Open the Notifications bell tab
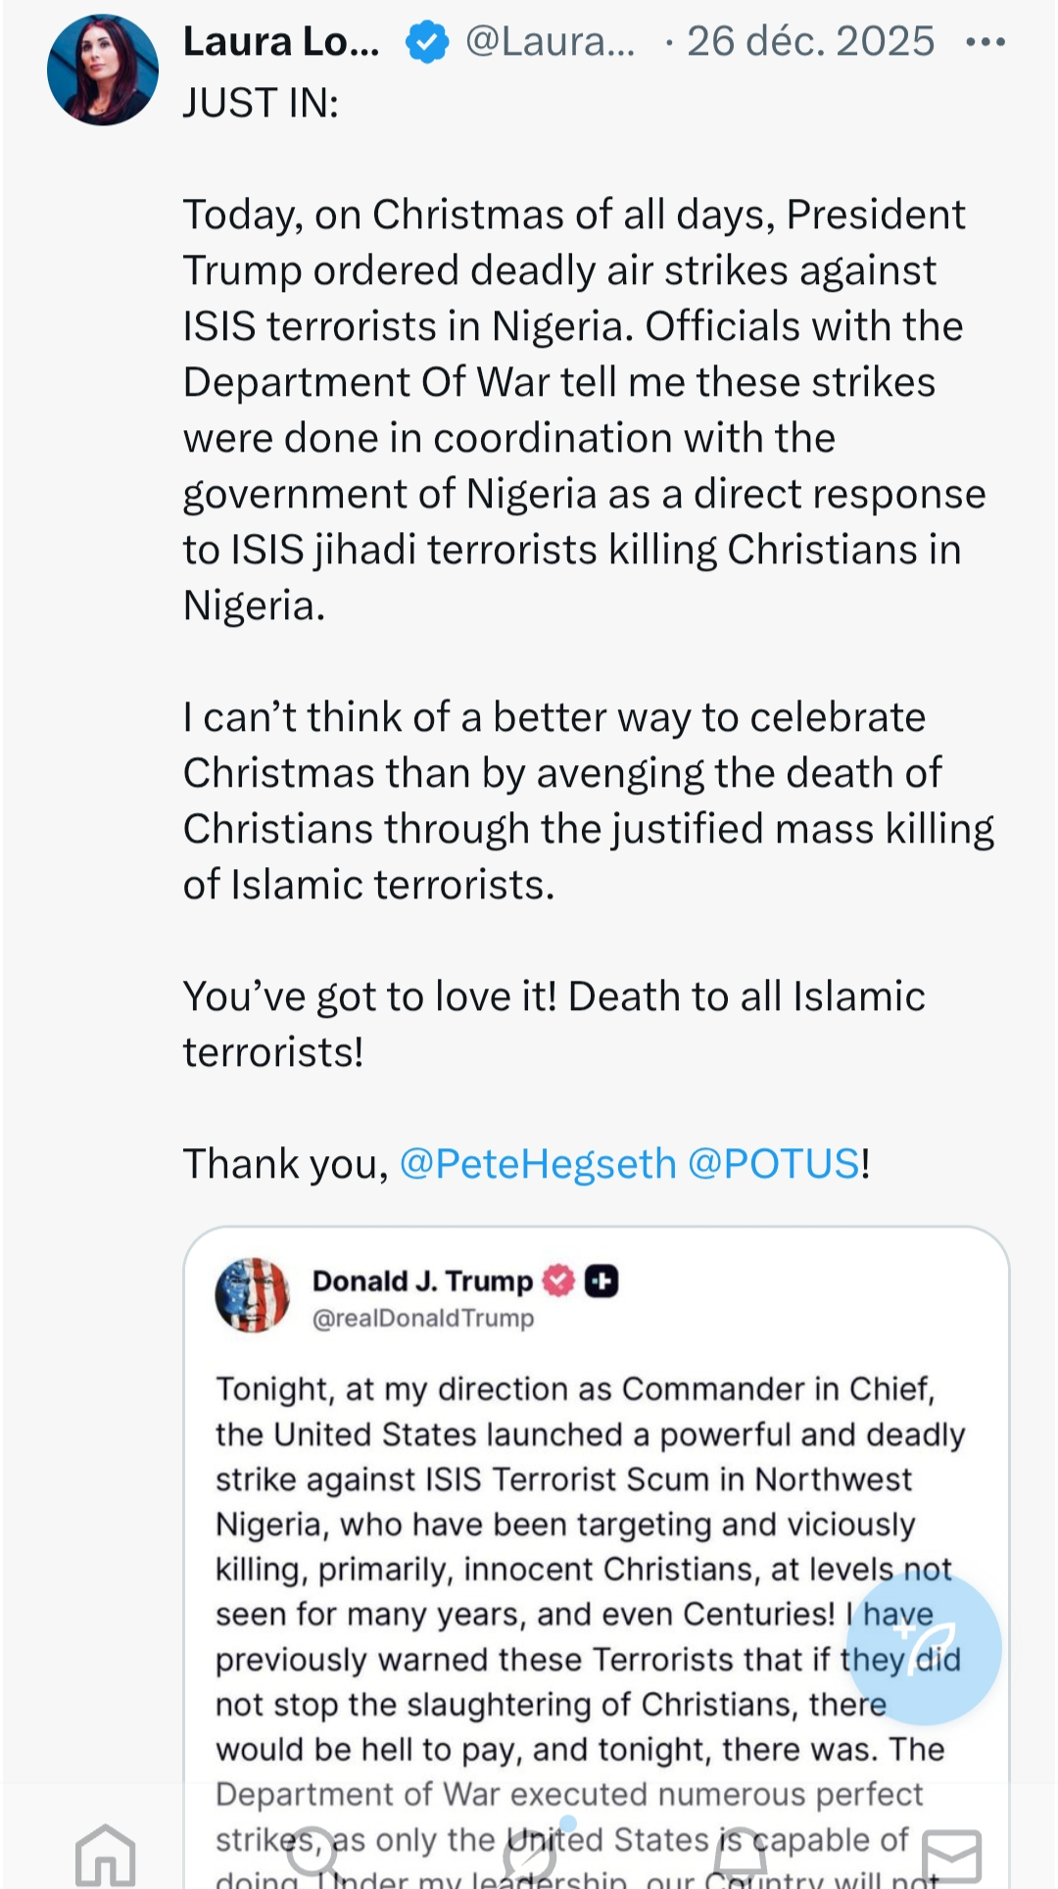Image resolution: width=1058 pixels, height=1889 pixels. point(742,1854)
